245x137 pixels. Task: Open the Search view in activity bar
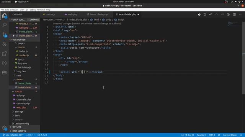4,25
